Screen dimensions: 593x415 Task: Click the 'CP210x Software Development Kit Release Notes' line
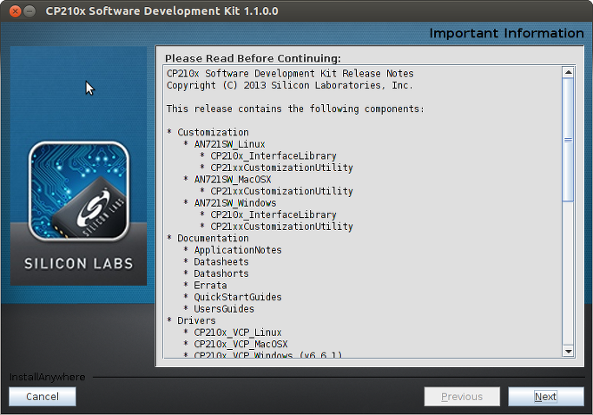(x=290, y=74)
